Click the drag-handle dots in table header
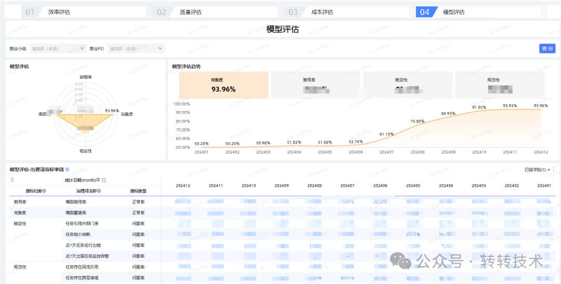Viewport: 561px width, 284px height. [12, 180]
